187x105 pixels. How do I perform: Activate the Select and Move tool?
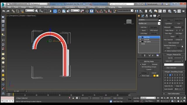(x=55, y=11)
